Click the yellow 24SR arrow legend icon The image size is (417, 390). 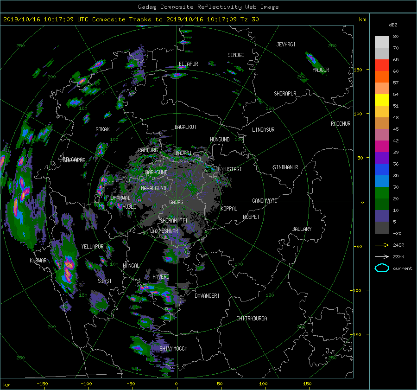click(x=382, y=245)
